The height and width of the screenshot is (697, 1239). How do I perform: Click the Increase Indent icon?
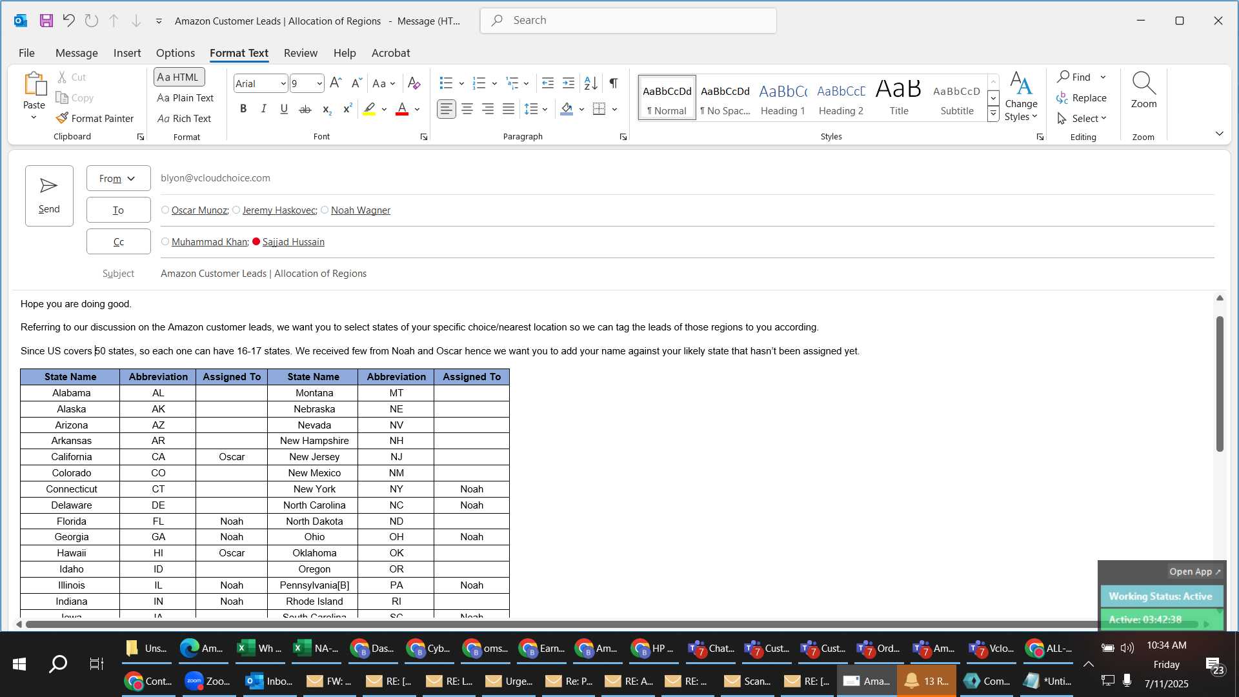[569, 83]
